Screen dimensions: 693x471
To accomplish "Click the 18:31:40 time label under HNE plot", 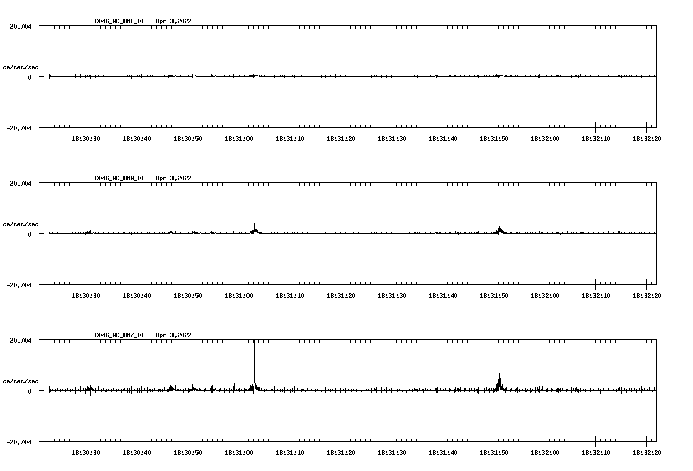I will 443,139.
